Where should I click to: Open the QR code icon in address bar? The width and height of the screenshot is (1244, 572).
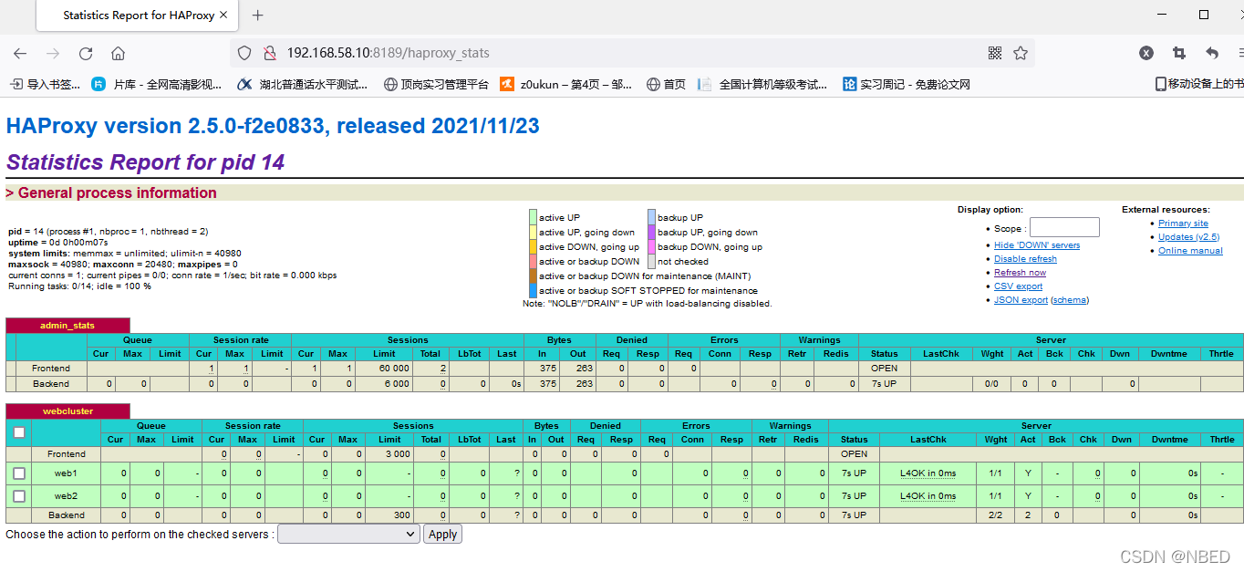995,54
